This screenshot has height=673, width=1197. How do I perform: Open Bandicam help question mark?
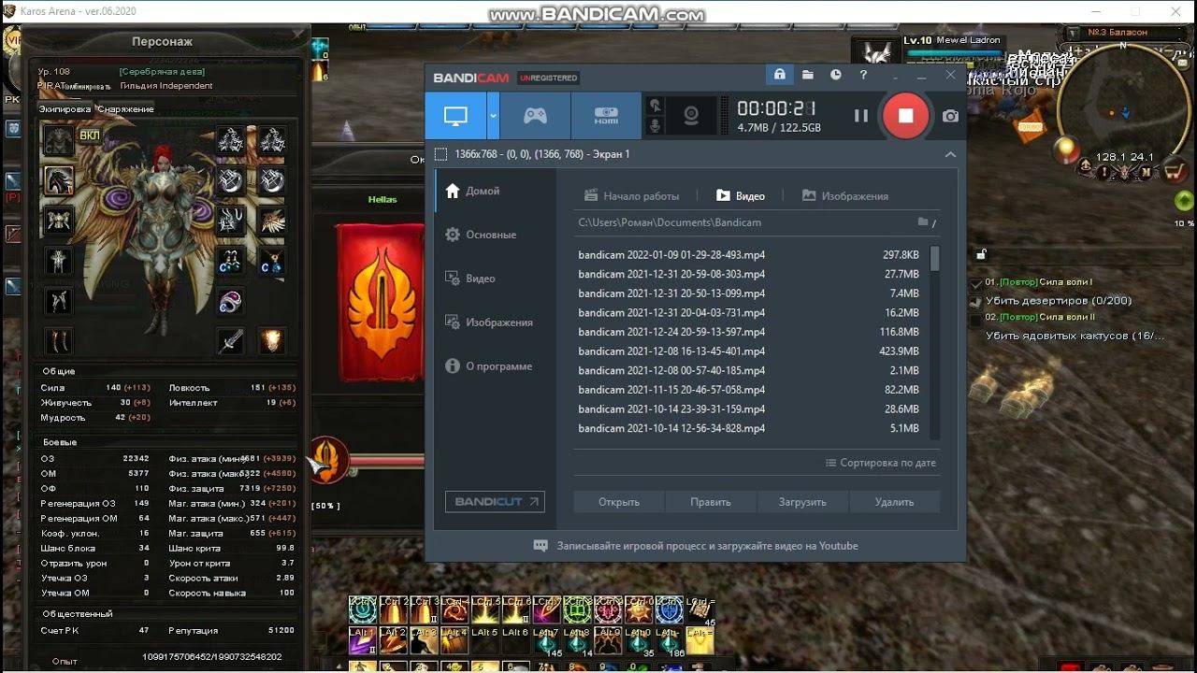(863, 75)
